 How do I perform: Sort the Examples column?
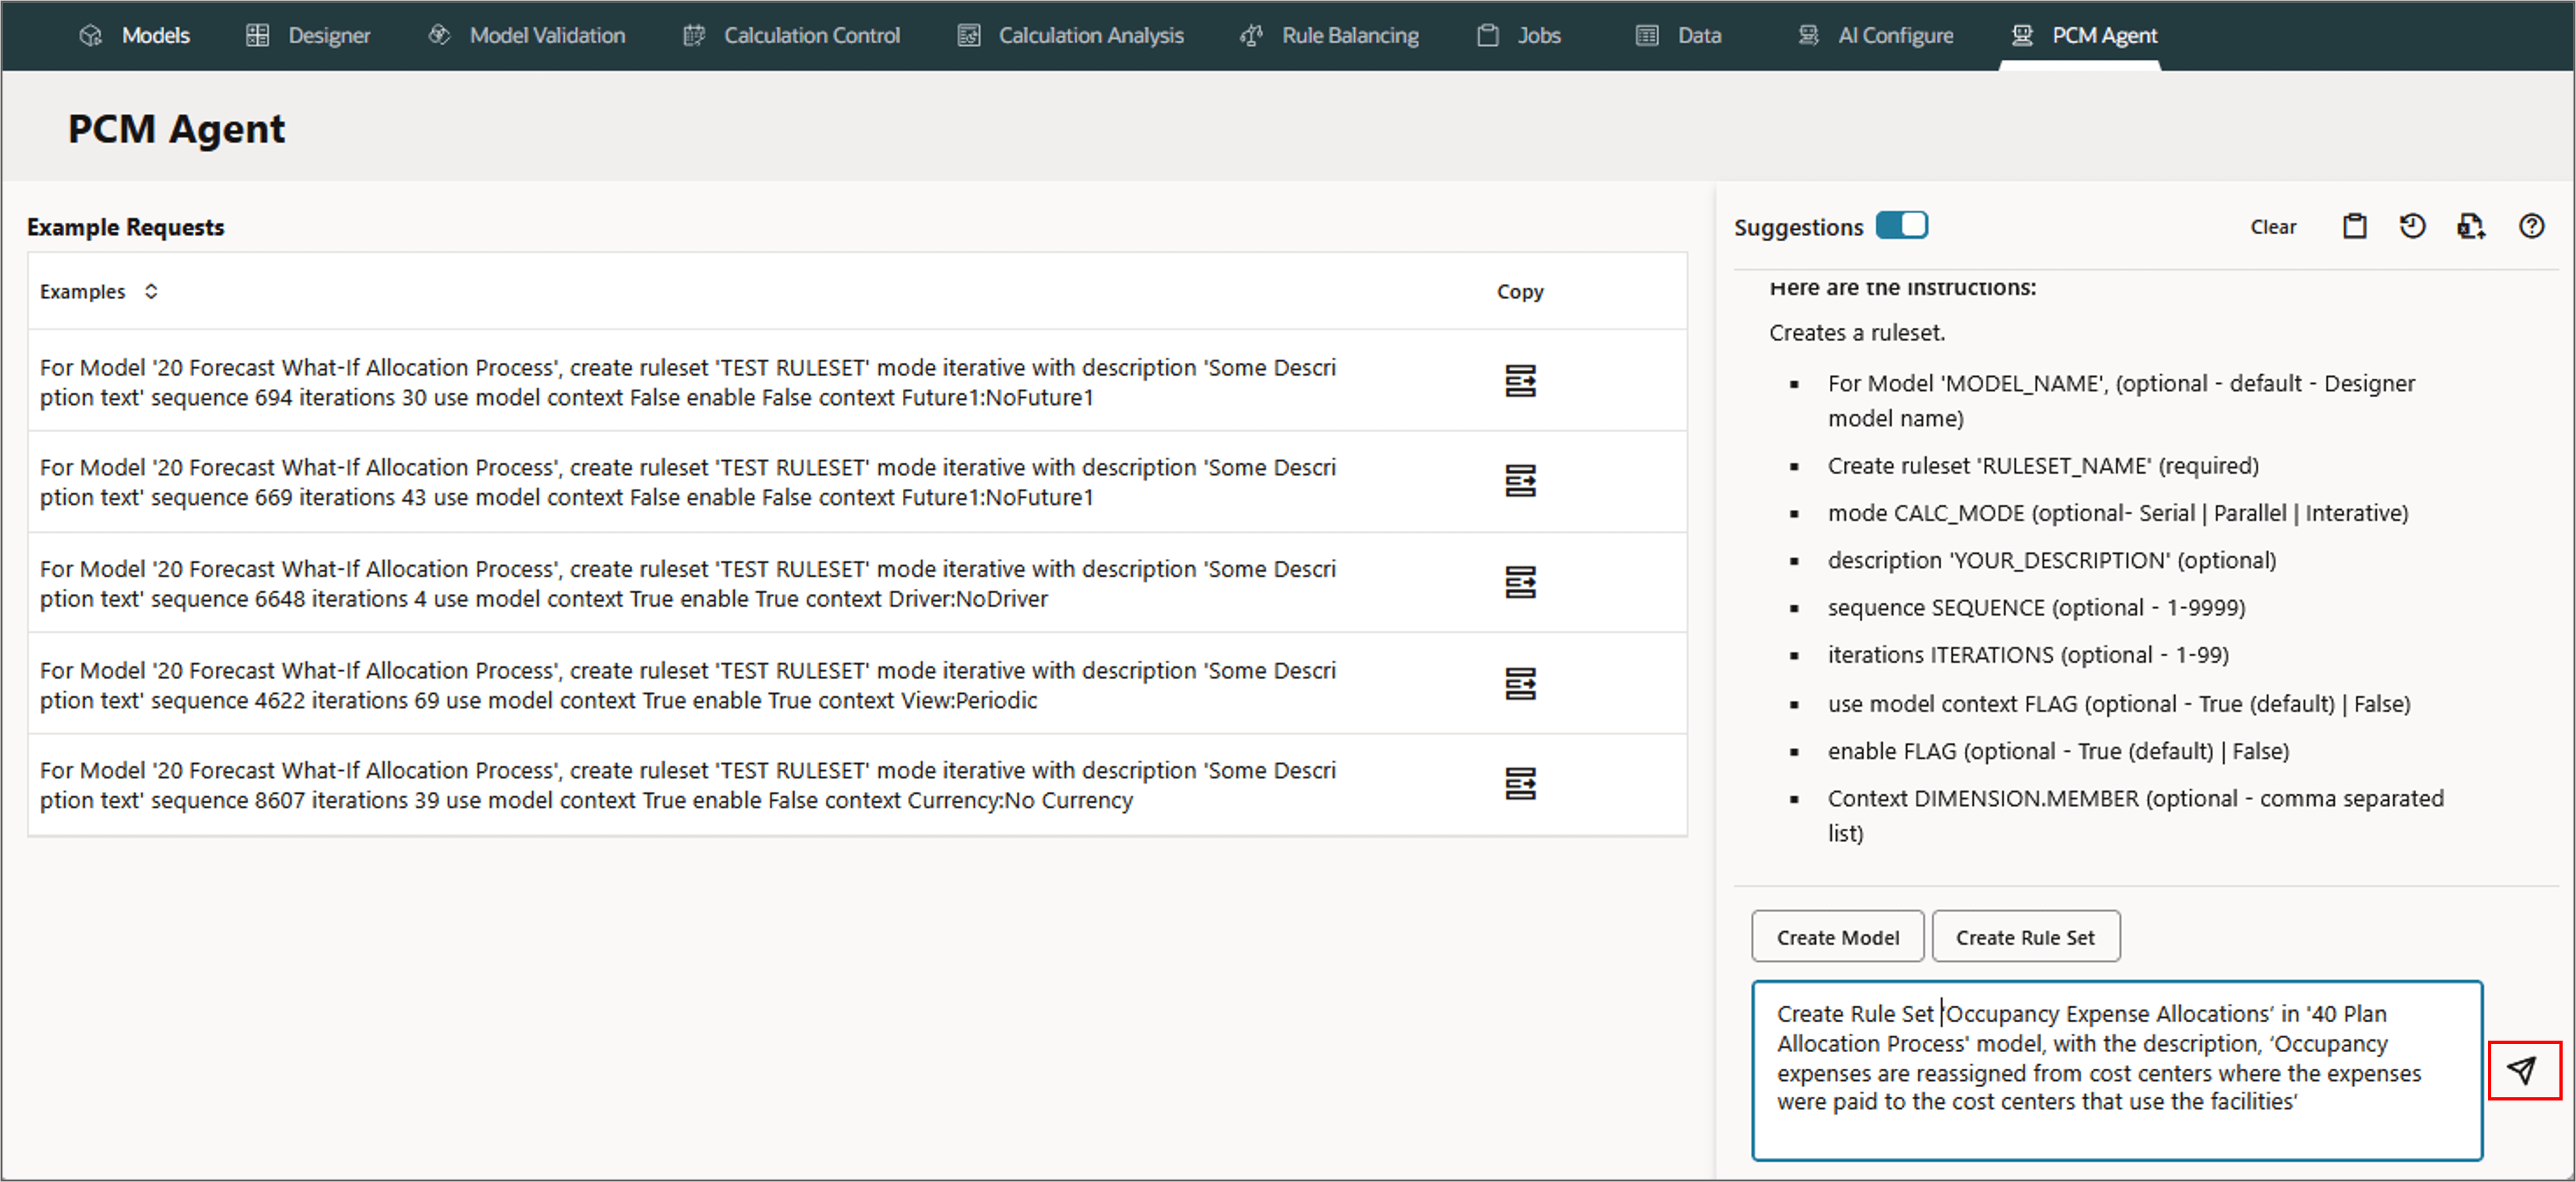(151, 292)
